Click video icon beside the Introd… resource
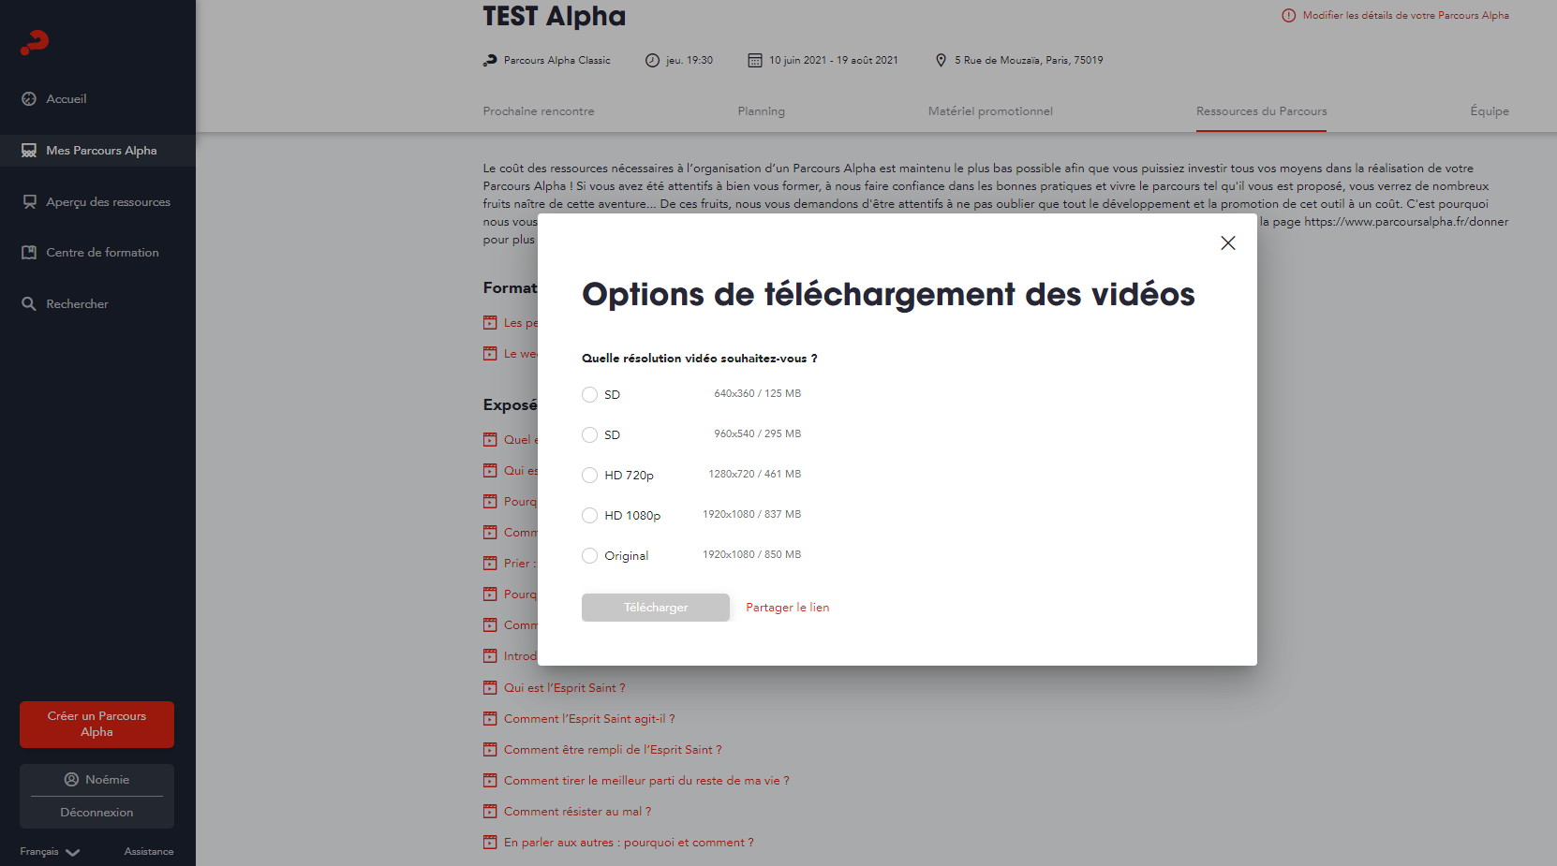This screenshot has height=866, width=1557. [x=490, y=656]
